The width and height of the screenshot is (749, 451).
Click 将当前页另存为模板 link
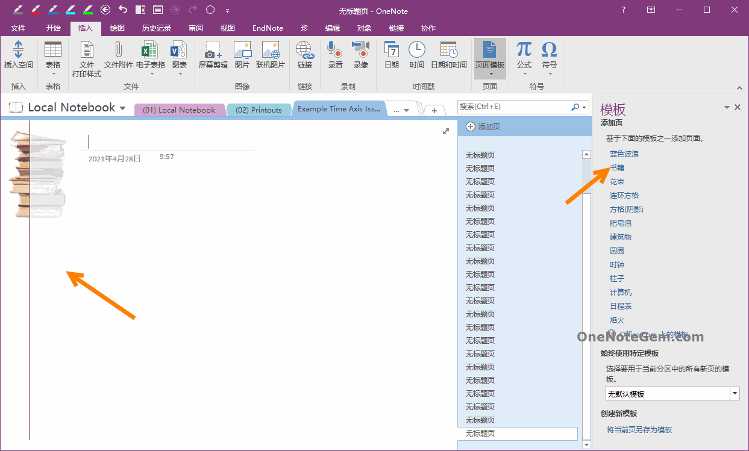(x=639, y=430)
